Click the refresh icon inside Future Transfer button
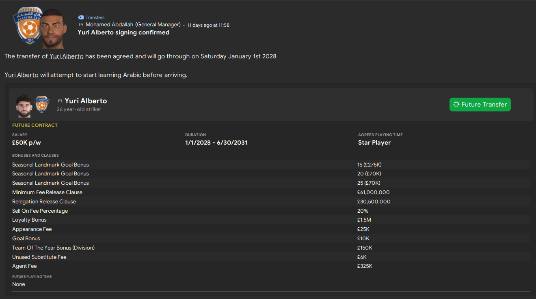536x299 pixels. point(456,105)
